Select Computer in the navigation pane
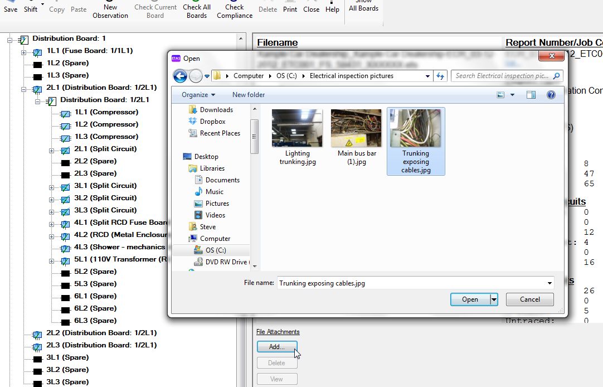This screenshot has height=387, width=603. pos(215,239)
